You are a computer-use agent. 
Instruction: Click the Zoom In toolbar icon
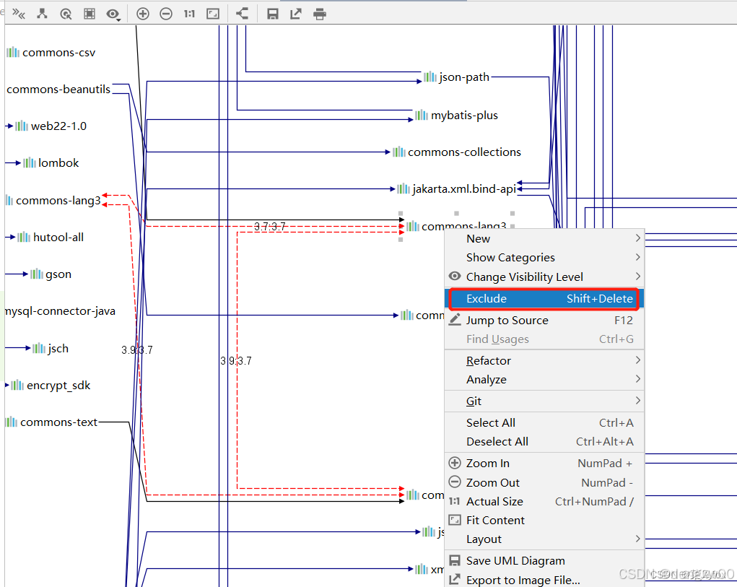(143, 14)
